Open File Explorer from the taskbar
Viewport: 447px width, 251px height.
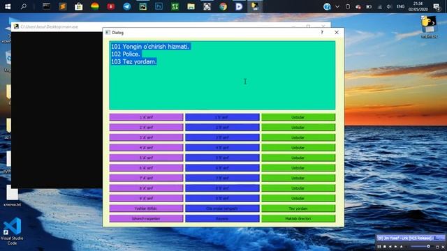[191, 6]
